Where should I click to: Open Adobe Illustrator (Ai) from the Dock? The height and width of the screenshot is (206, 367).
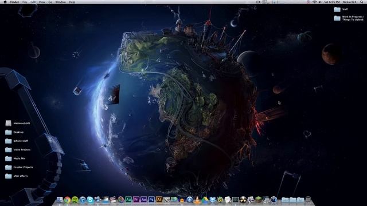coord(159,200)
